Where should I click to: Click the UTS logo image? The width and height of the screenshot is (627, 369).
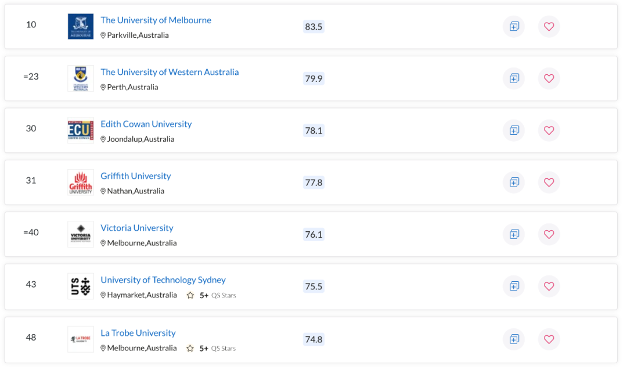click(80, 286)
